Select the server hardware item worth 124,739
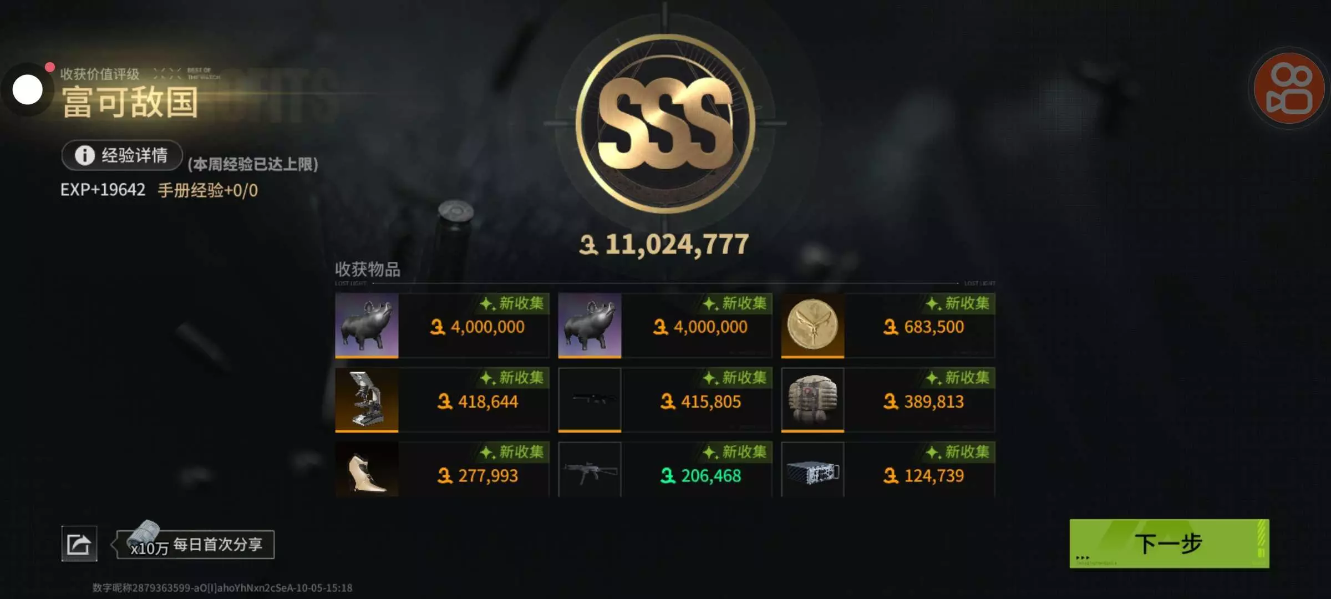 point(812,469)
